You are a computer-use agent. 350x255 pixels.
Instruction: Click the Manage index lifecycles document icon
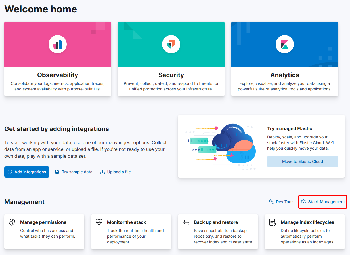[x=273, y=222]
